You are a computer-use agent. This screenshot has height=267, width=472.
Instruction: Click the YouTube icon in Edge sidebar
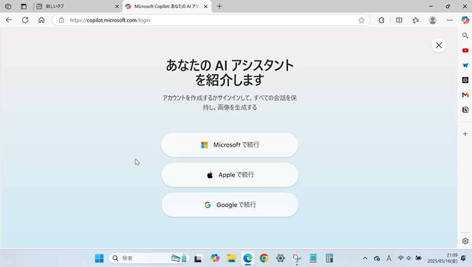[465, 51]
